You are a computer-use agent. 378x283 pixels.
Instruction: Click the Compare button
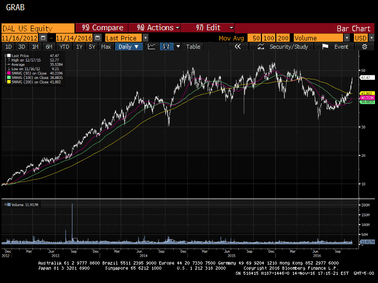[x=102, y=28]
